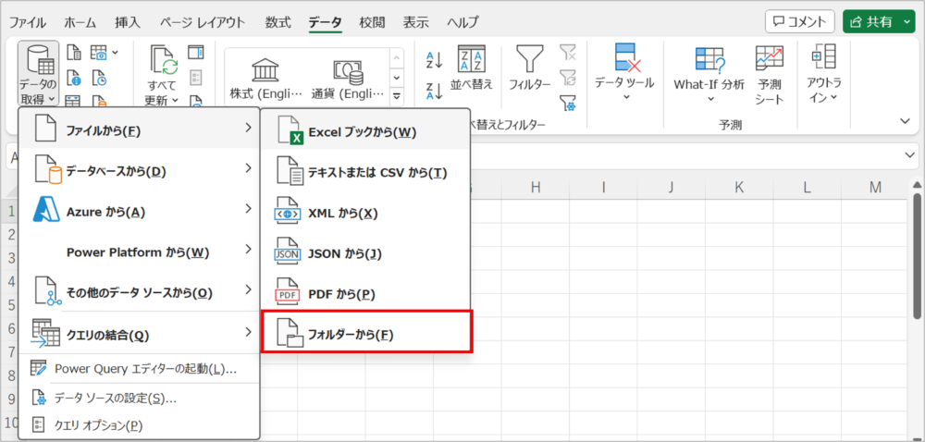Switch to the 表示 tab
The image size is (925, 442).
point(416,22)
